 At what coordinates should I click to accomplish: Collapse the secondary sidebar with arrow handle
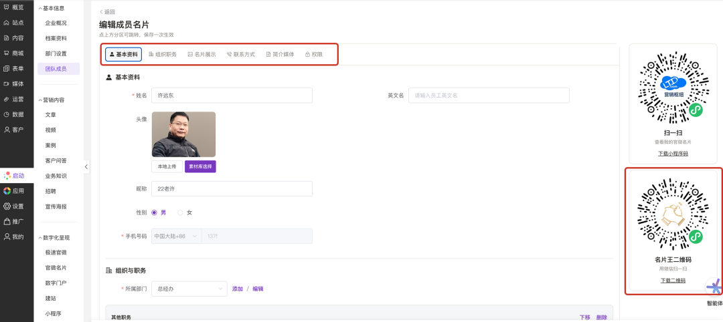click(86, 167)
